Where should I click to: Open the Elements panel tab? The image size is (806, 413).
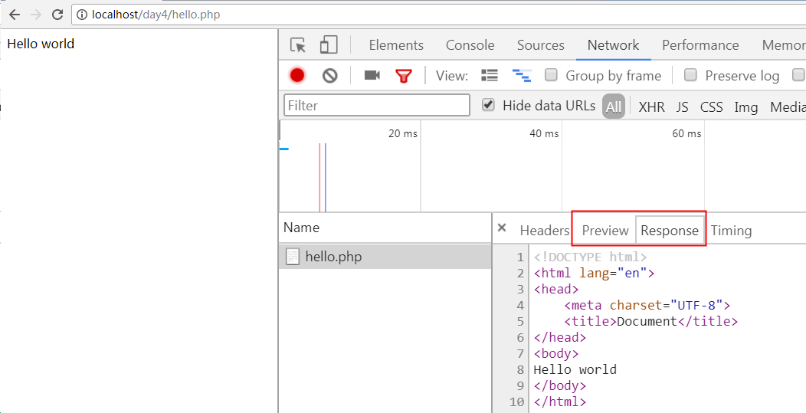click(396, 45)
